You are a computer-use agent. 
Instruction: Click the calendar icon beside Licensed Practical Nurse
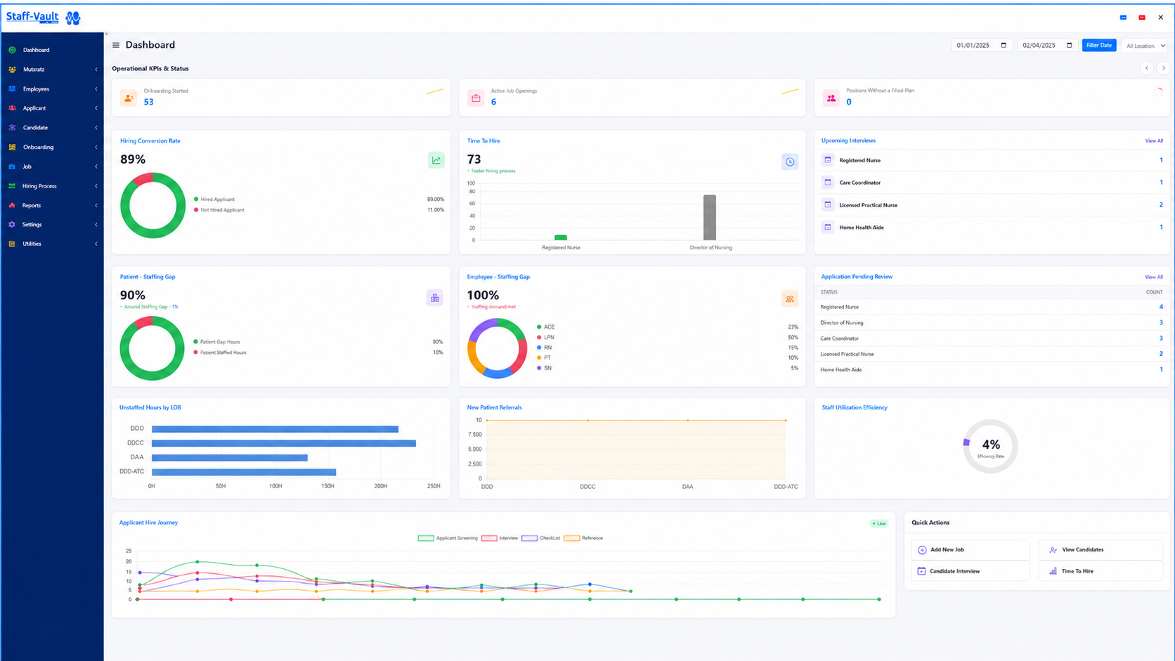[828, 204]
